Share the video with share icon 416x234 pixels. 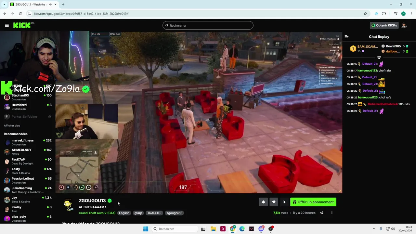pos(321,213)
